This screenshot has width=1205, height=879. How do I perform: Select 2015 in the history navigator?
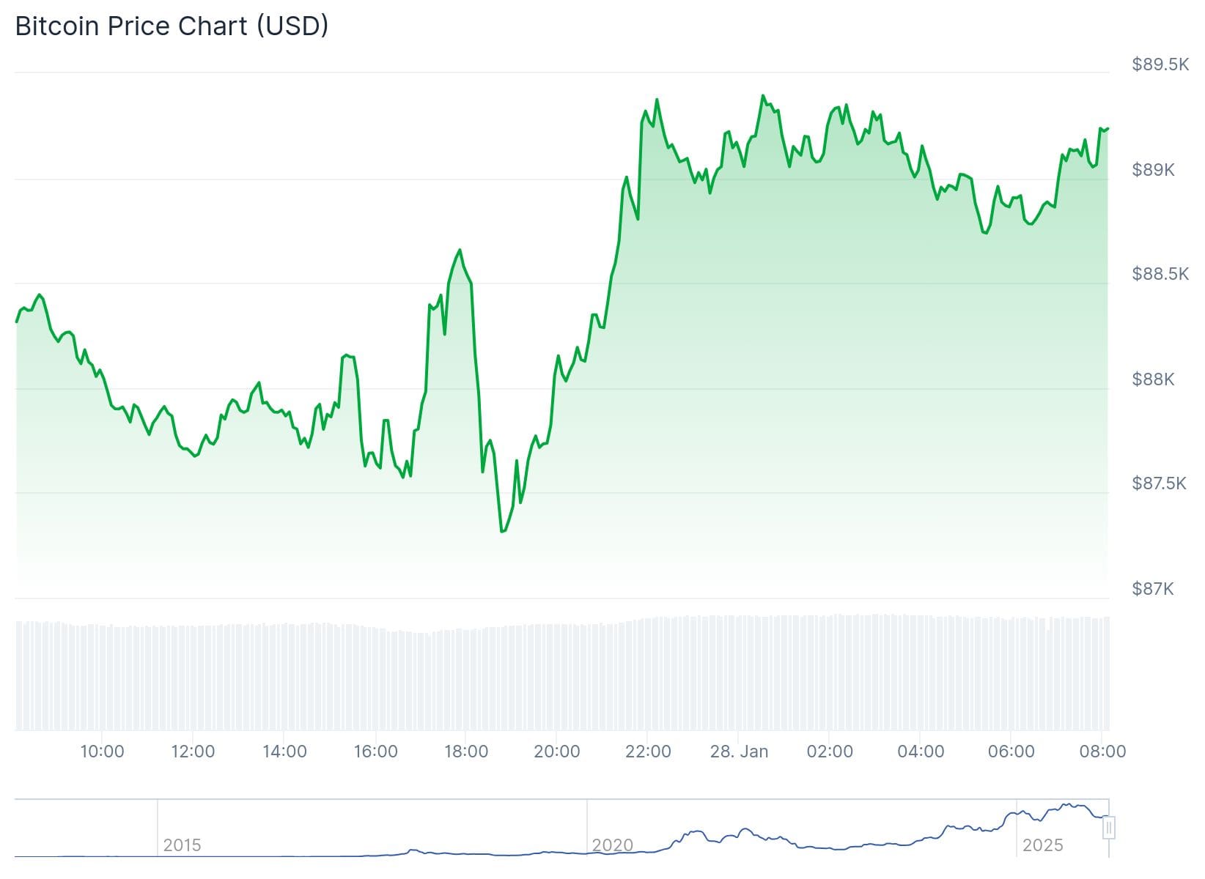click(182, 845)
